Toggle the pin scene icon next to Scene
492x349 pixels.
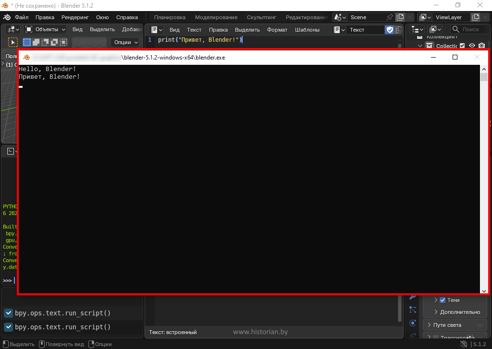[389, 17]
